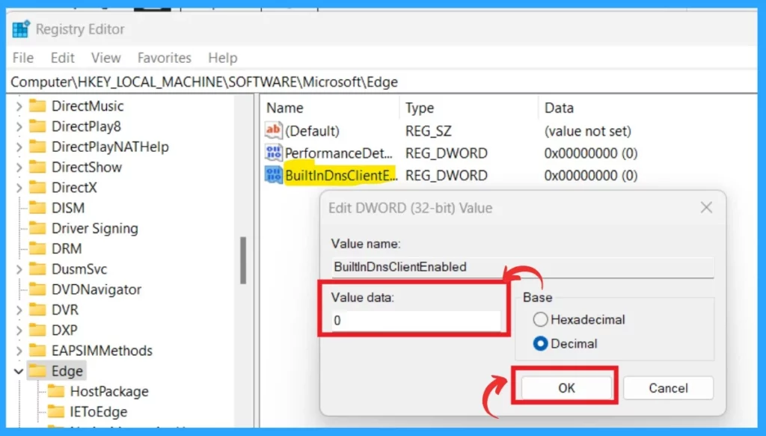The height and width of the screenshot is (436, 766).
Task: Click the registry path address bar
Action: [383, 82]
